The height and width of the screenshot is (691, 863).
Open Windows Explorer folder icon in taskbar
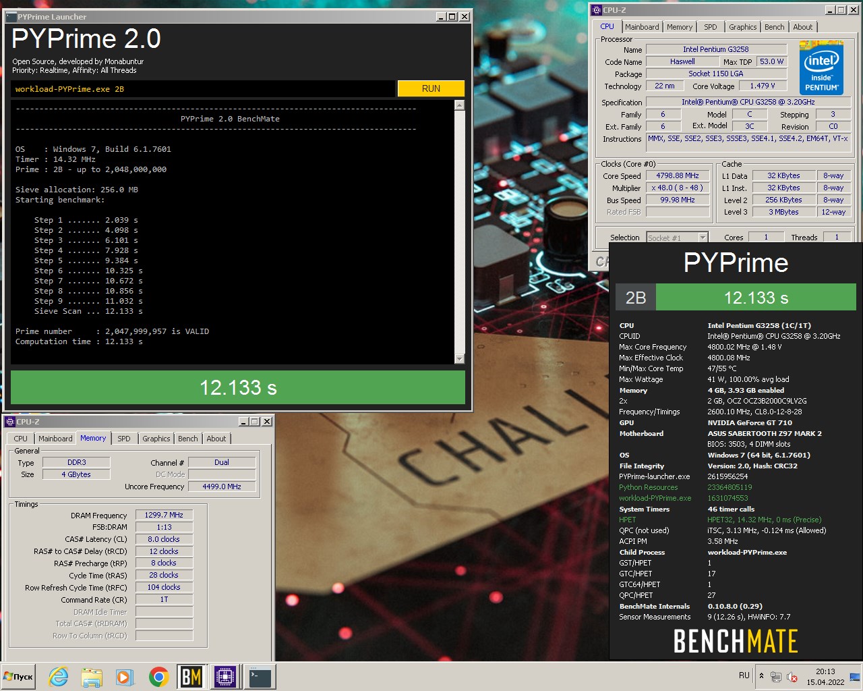point(92,676)
